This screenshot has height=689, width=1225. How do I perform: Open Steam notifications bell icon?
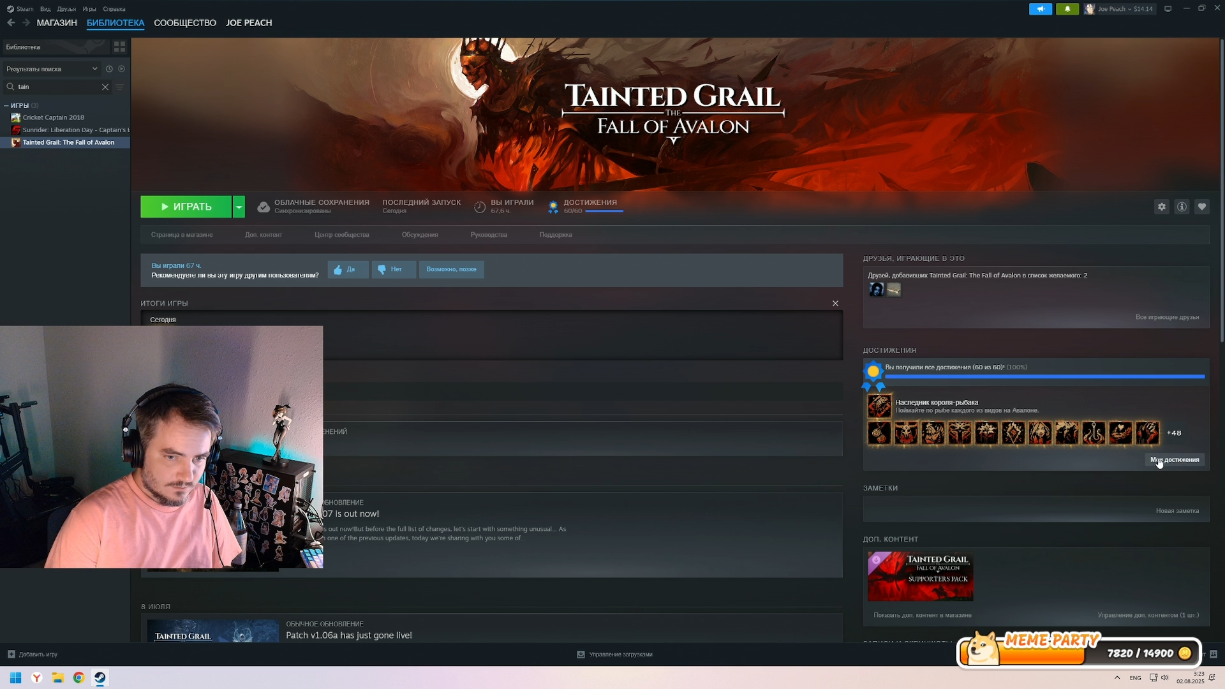[x=1067, y=9]
